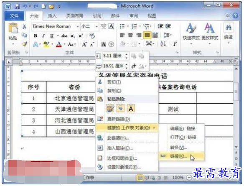This screenshot has width=244, height=186.
Task: Toggle Bold formatting
Action: click(x=36, y=36)
